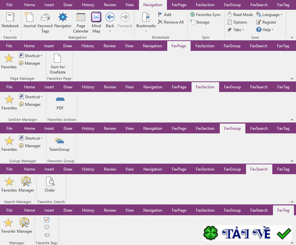Select FavSection tab in third ribbon
The image size is (296, 245).
tap(205, 87)
